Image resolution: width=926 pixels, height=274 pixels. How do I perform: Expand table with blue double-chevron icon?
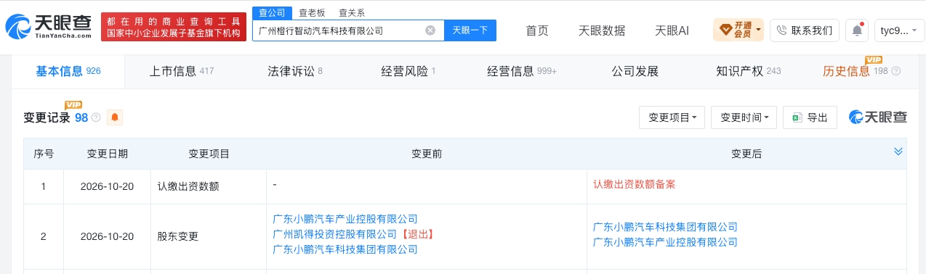pyautogui.click(x=898, y=151)
